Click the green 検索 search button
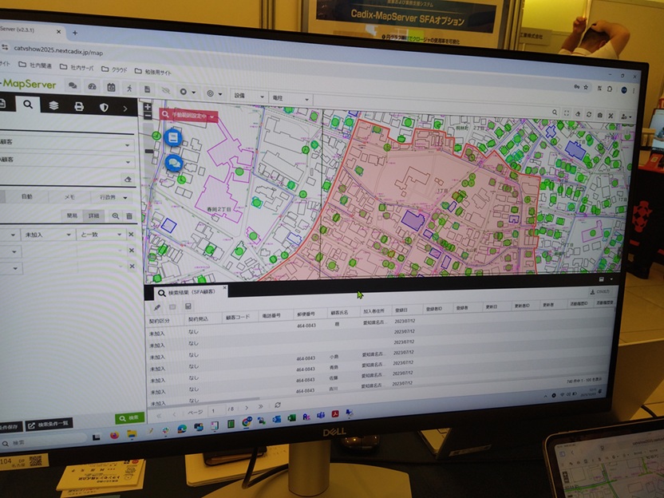The image size is (664, 498). point(129,418)
